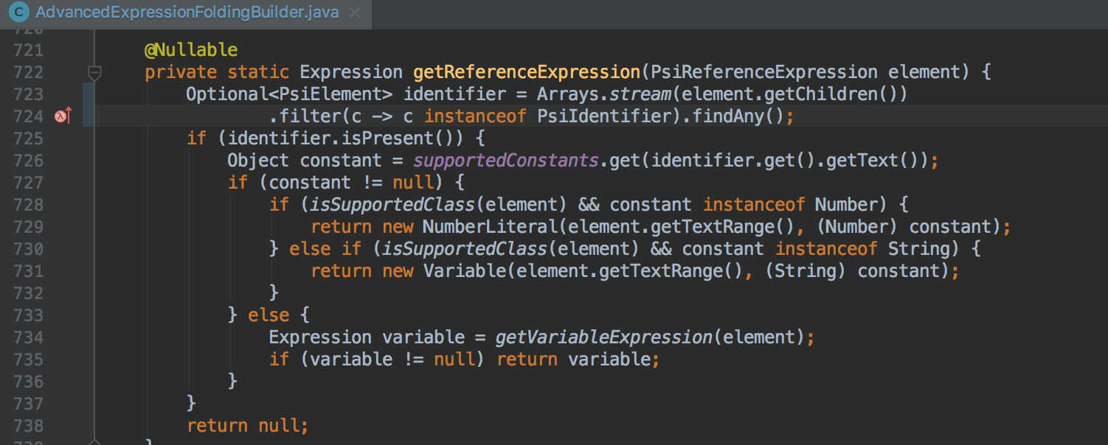Click the fold end marker below line 738
Image resolution: width=1108 pixels, height=445 pixels.
click(94, 442)
